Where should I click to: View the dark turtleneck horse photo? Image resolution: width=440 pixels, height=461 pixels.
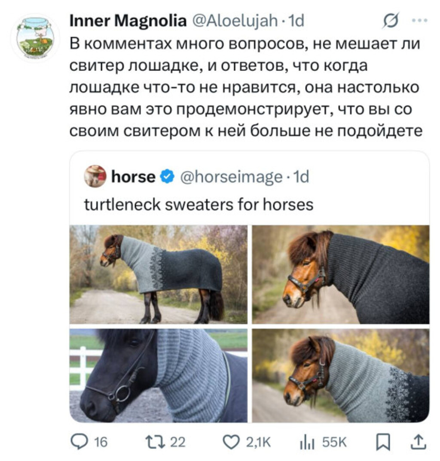[340, 274]
